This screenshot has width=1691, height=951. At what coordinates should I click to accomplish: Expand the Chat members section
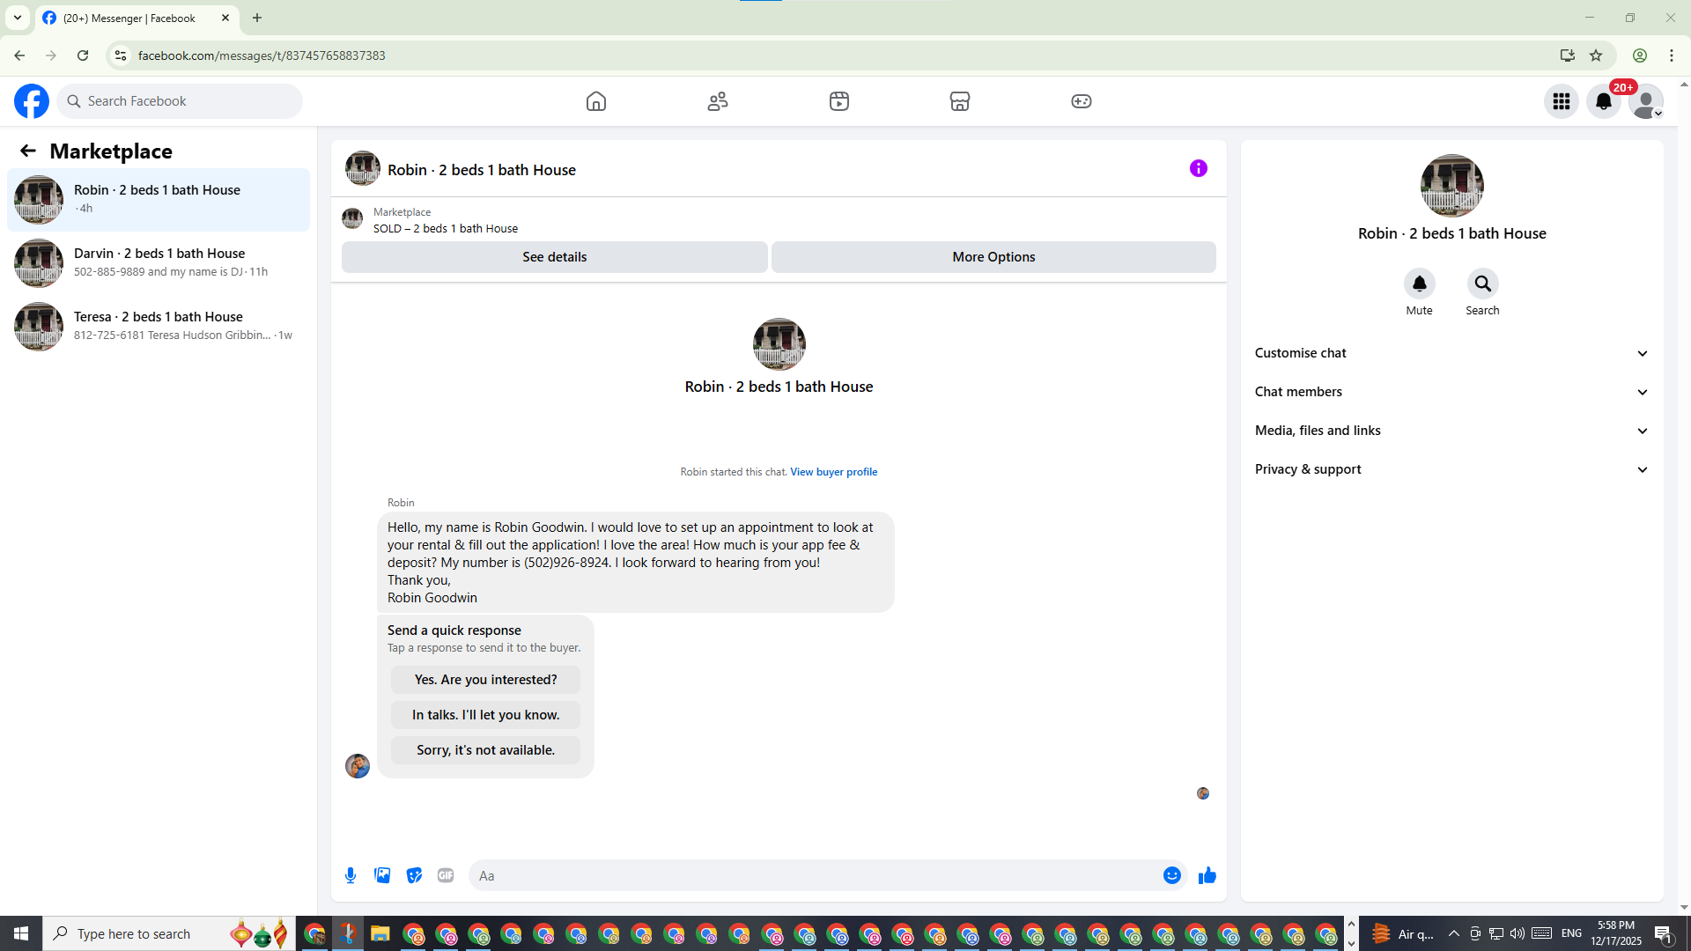click(1451, 392)
